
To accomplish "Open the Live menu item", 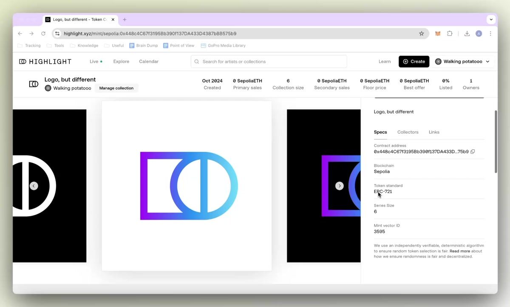I will point(96,62).
